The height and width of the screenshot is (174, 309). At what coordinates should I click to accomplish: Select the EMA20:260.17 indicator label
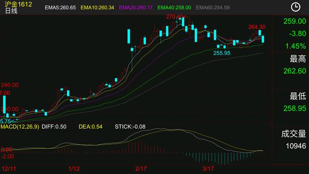136,8
